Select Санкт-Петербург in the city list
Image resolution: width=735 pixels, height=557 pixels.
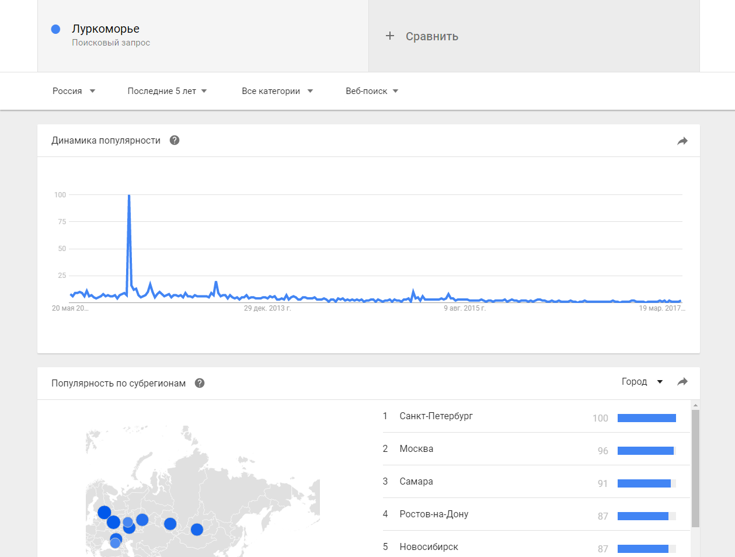click(x=436, y=416)
